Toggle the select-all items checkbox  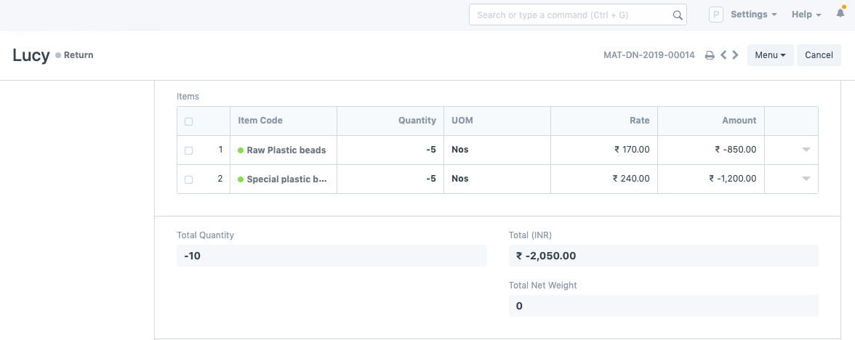pos(189,121)
